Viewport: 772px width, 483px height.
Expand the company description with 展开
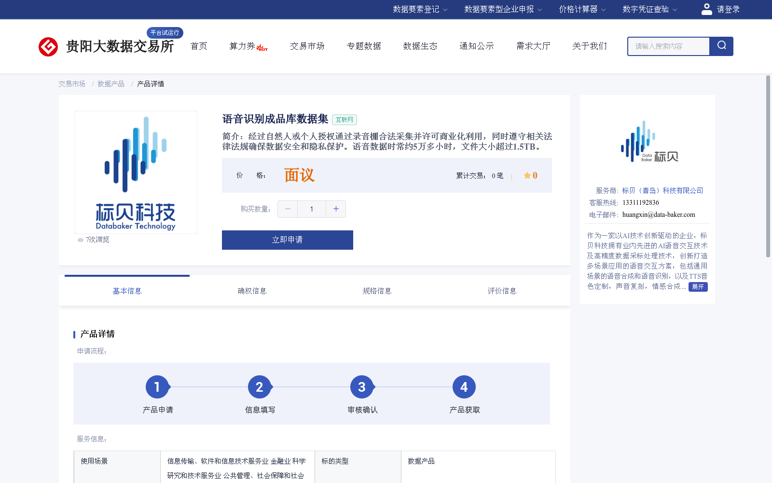(x=698, y=287)
